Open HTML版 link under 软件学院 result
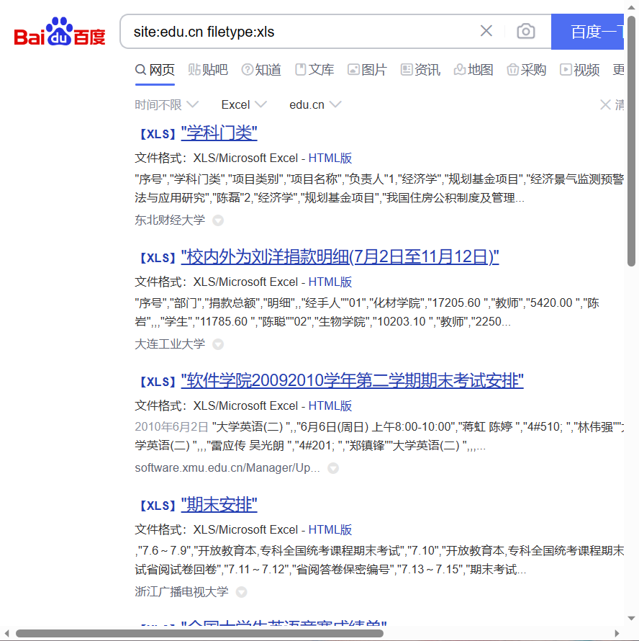The image size is (639, 641). (x=330, y=405)
